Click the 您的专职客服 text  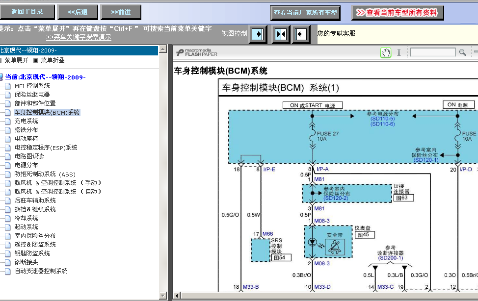336,33
